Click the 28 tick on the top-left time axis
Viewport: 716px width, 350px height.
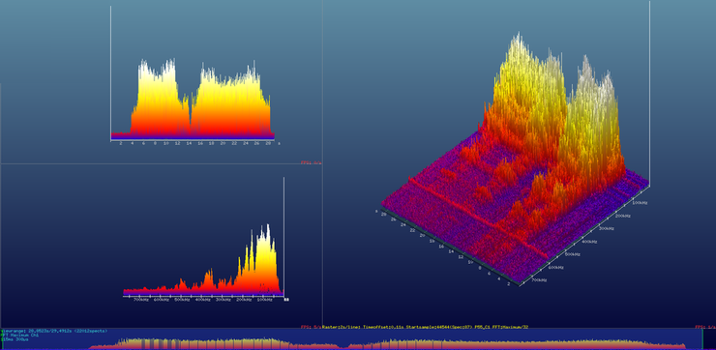tap(268, 143)
